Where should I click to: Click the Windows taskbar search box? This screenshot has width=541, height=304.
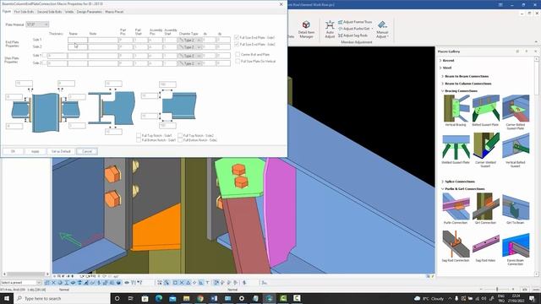(x=62, y=298)
